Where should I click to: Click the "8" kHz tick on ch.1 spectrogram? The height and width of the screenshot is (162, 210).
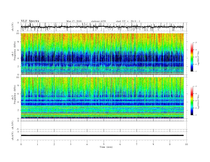pos(18,42)
